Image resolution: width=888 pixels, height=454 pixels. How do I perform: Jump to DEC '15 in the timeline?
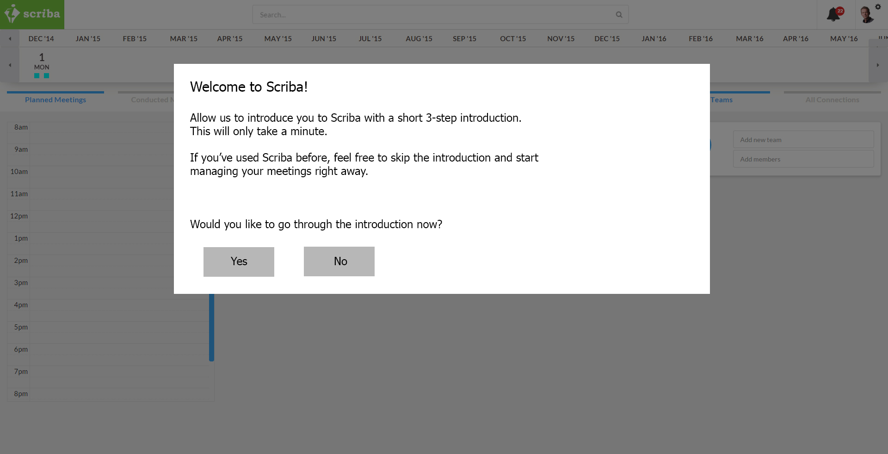click(x=607, y=39)
